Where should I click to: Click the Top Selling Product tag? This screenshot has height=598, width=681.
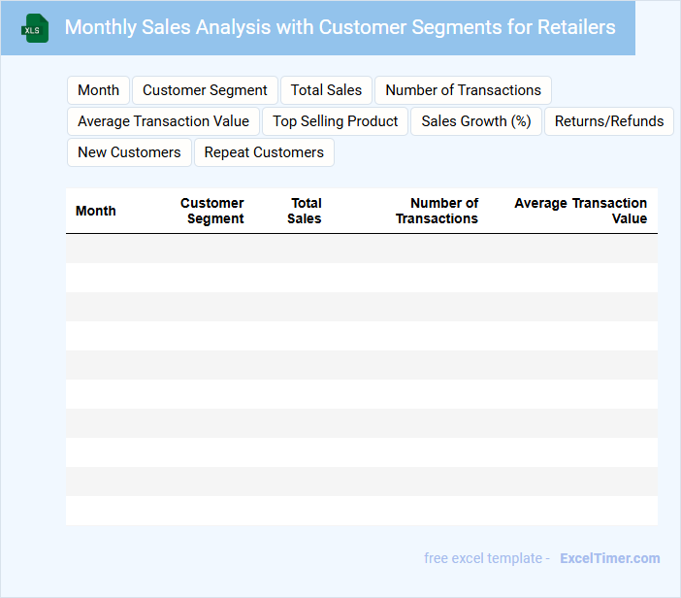[335, 121]
